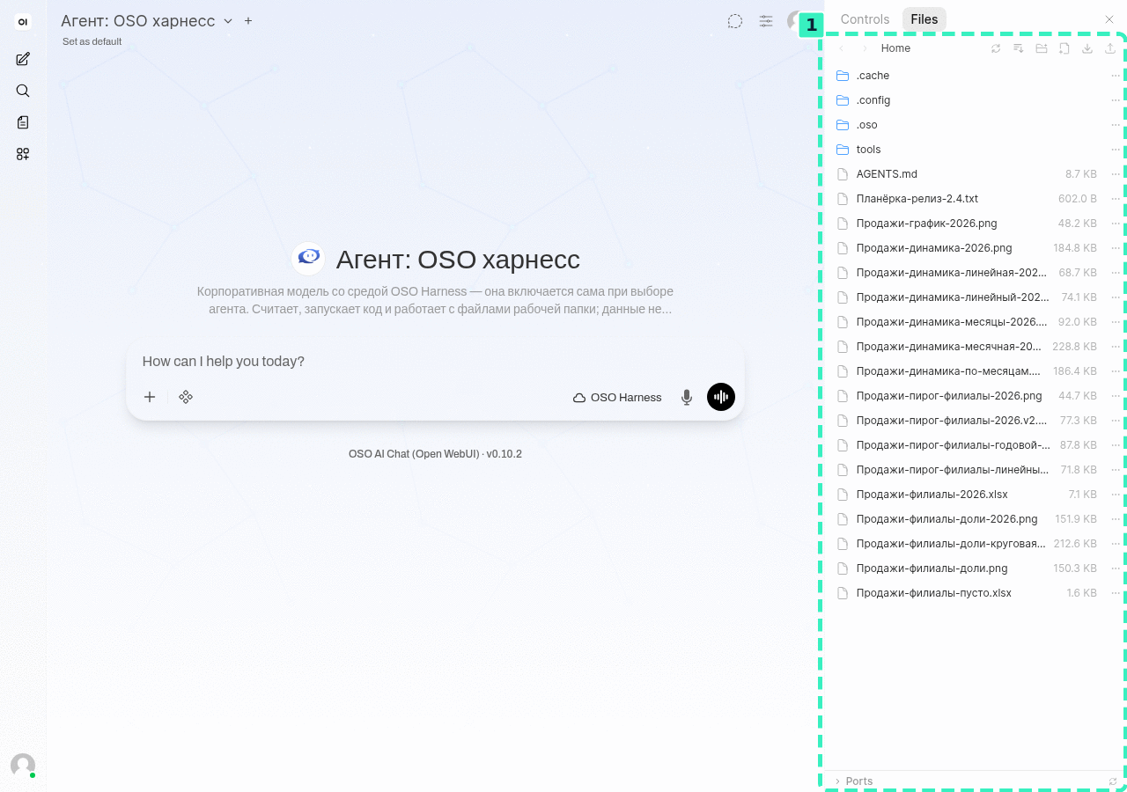Open more options for AGENTS.md
Screen dimensions: 1127x792
(1116, 174)
